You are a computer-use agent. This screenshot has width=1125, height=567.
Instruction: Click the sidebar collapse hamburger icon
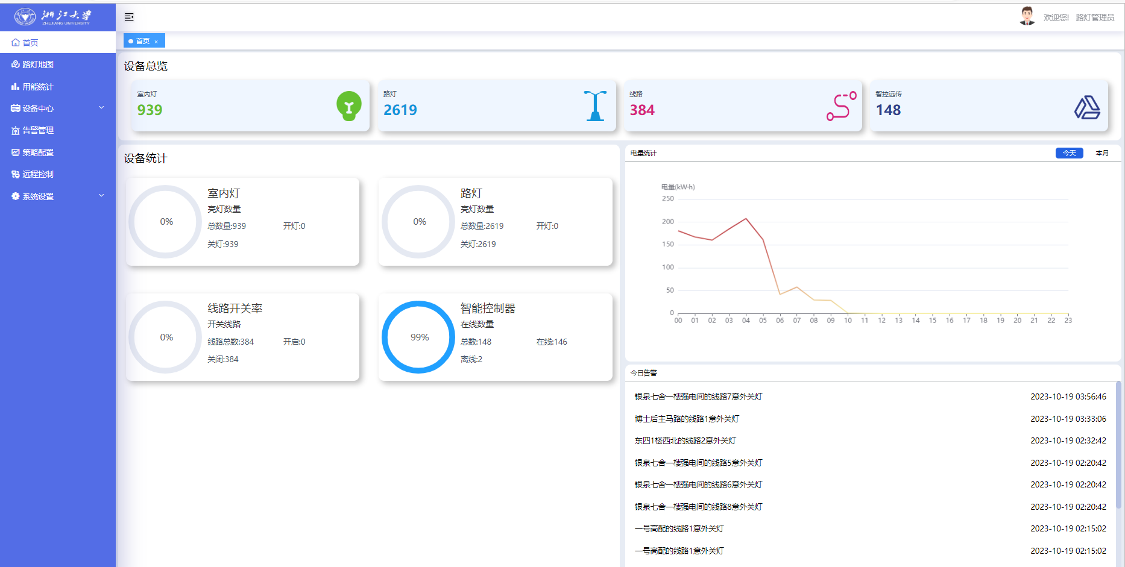click(x=129, y=17)
